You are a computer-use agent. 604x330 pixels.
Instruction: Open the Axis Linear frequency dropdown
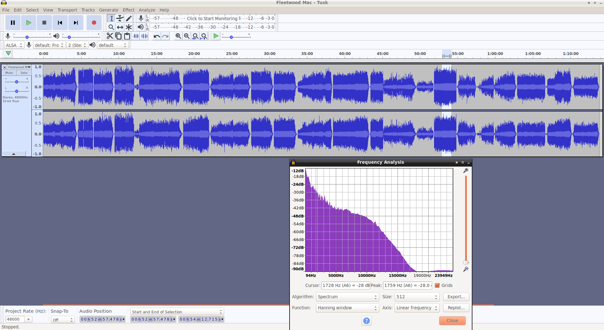tap(417, 308)
